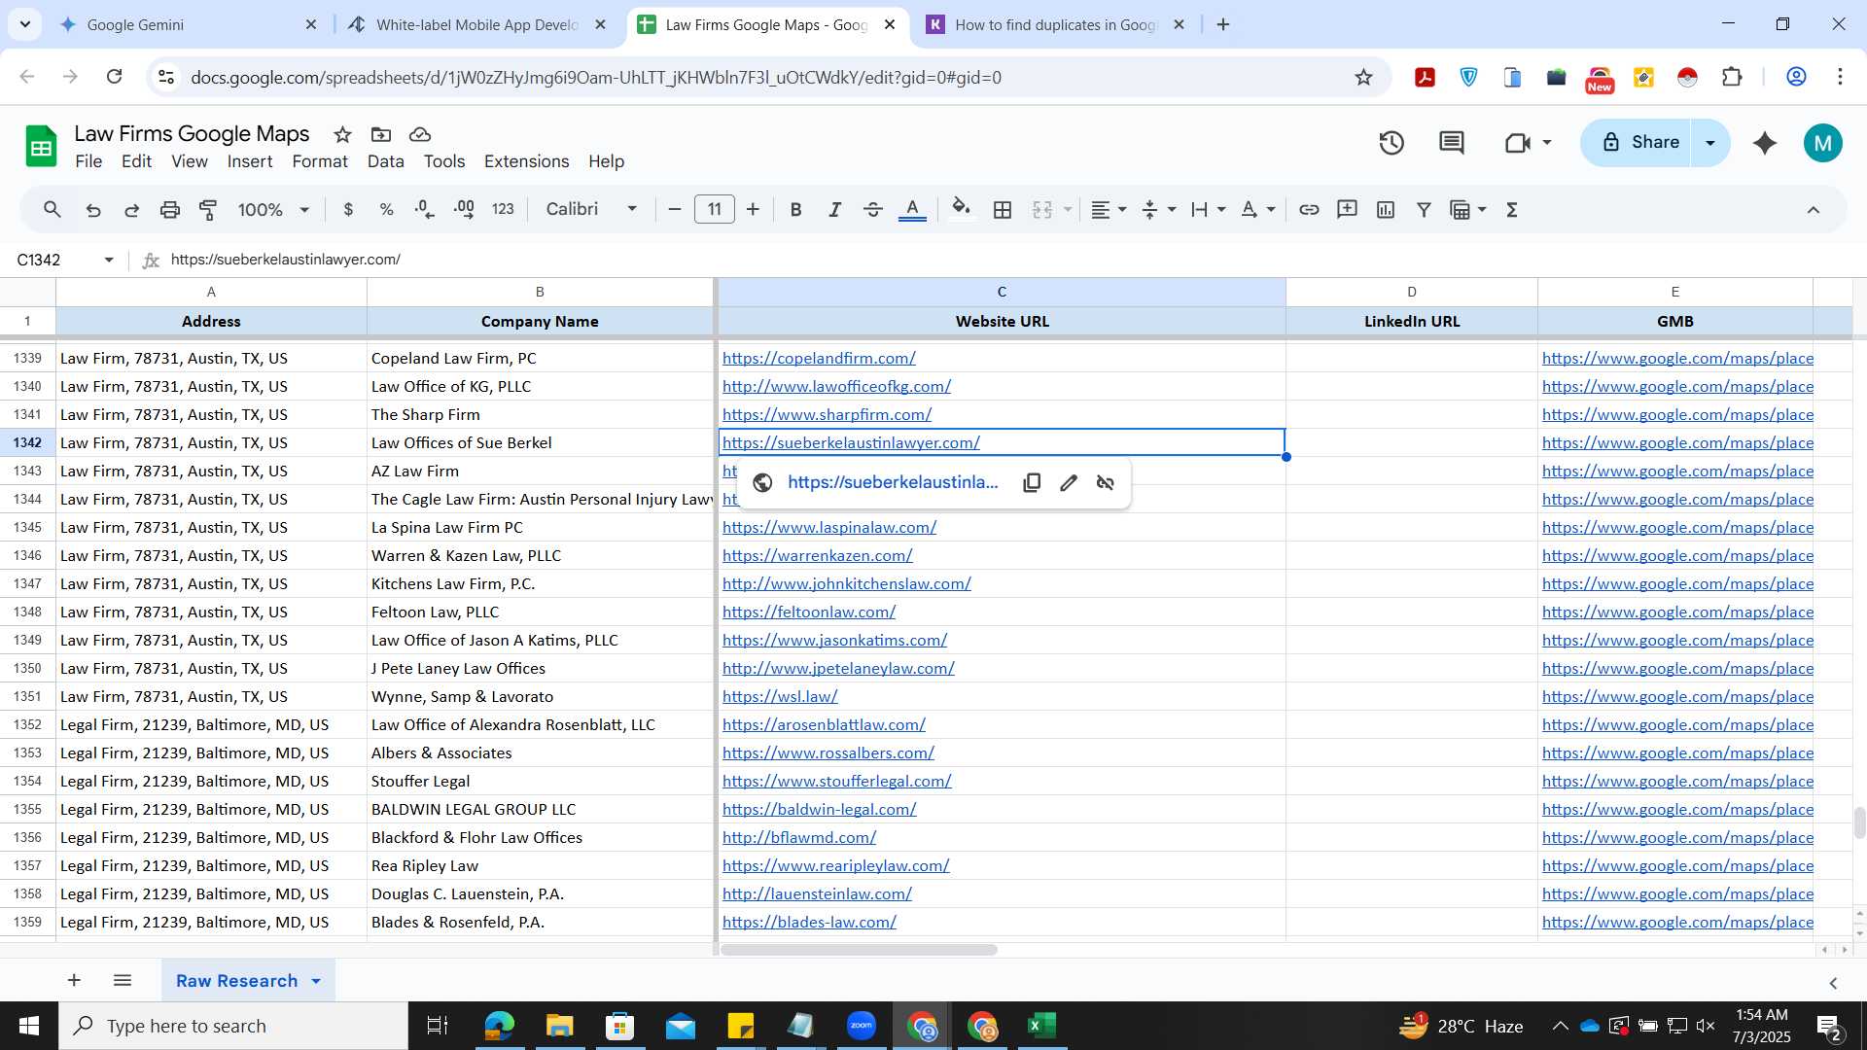Screen dimensions: 1867x1050
Task: Open the Borders tool
Action: [1003, 209]
